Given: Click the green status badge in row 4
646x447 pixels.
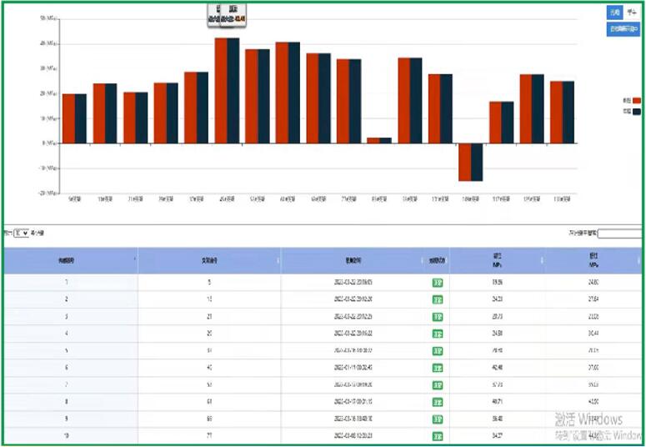Looking at the screenshot, I should 437,334.
